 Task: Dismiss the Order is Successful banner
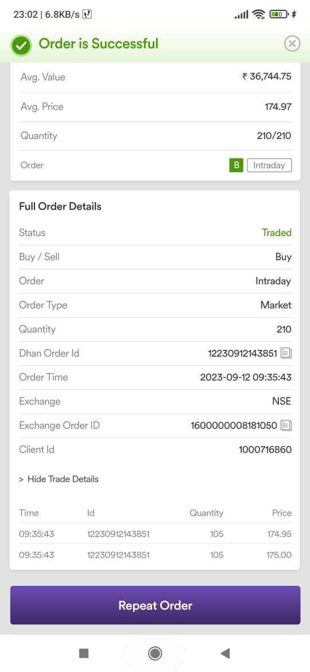pos(292,44)
